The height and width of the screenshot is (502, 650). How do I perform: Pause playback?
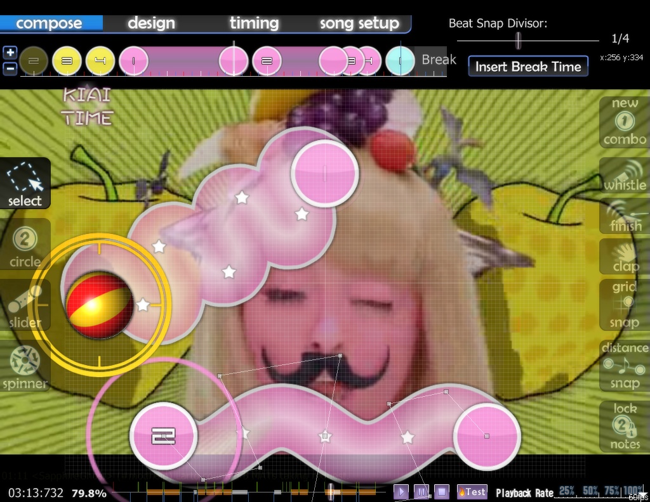(x=421, y=492)
